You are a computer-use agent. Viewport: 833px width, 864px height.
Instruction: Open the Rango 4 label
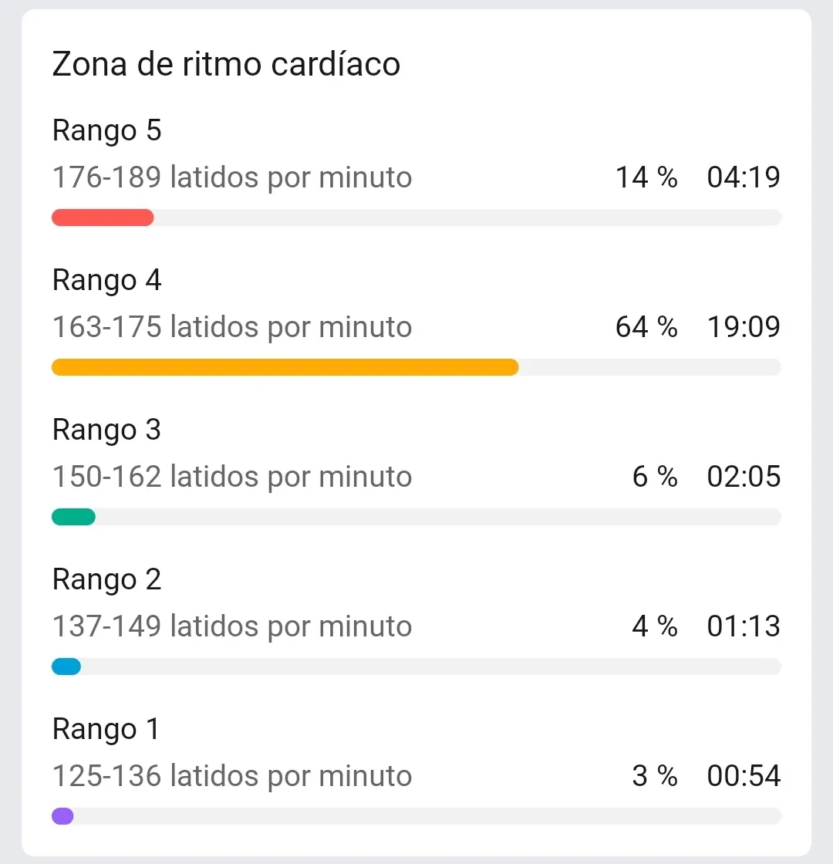[106, 280]
